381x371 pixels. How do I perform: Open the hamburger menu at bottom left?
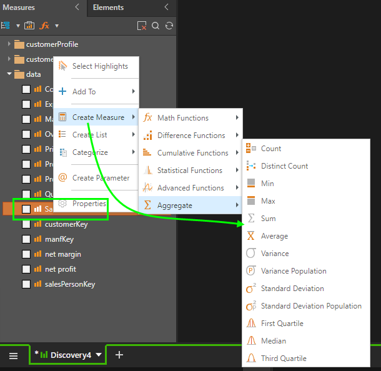13,355
